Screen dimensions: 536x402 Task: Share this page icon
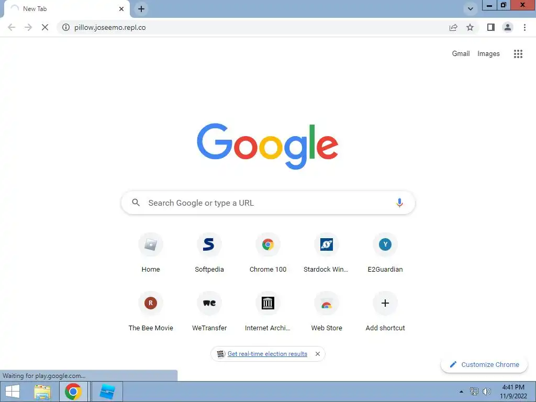[453, 27]
